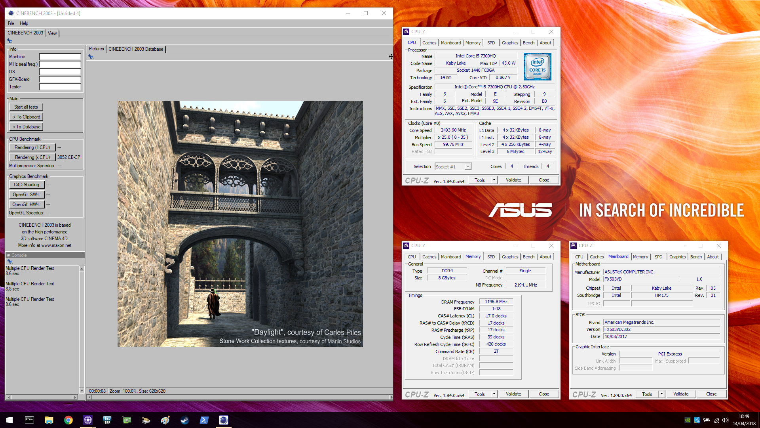
Task: Open About tab in Mainboard CPU-Z window
Action: point(712,257)
